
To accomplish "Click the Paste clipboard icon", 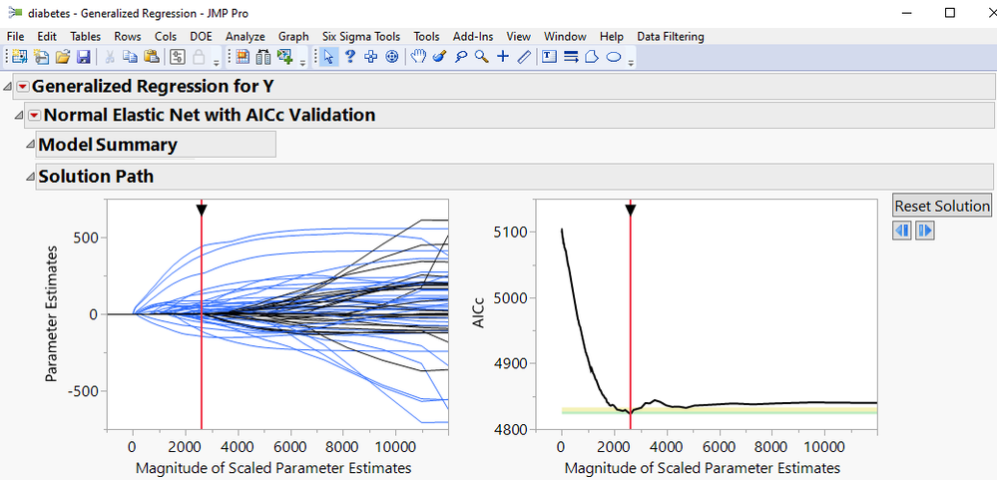I will [x=150, y=57].
